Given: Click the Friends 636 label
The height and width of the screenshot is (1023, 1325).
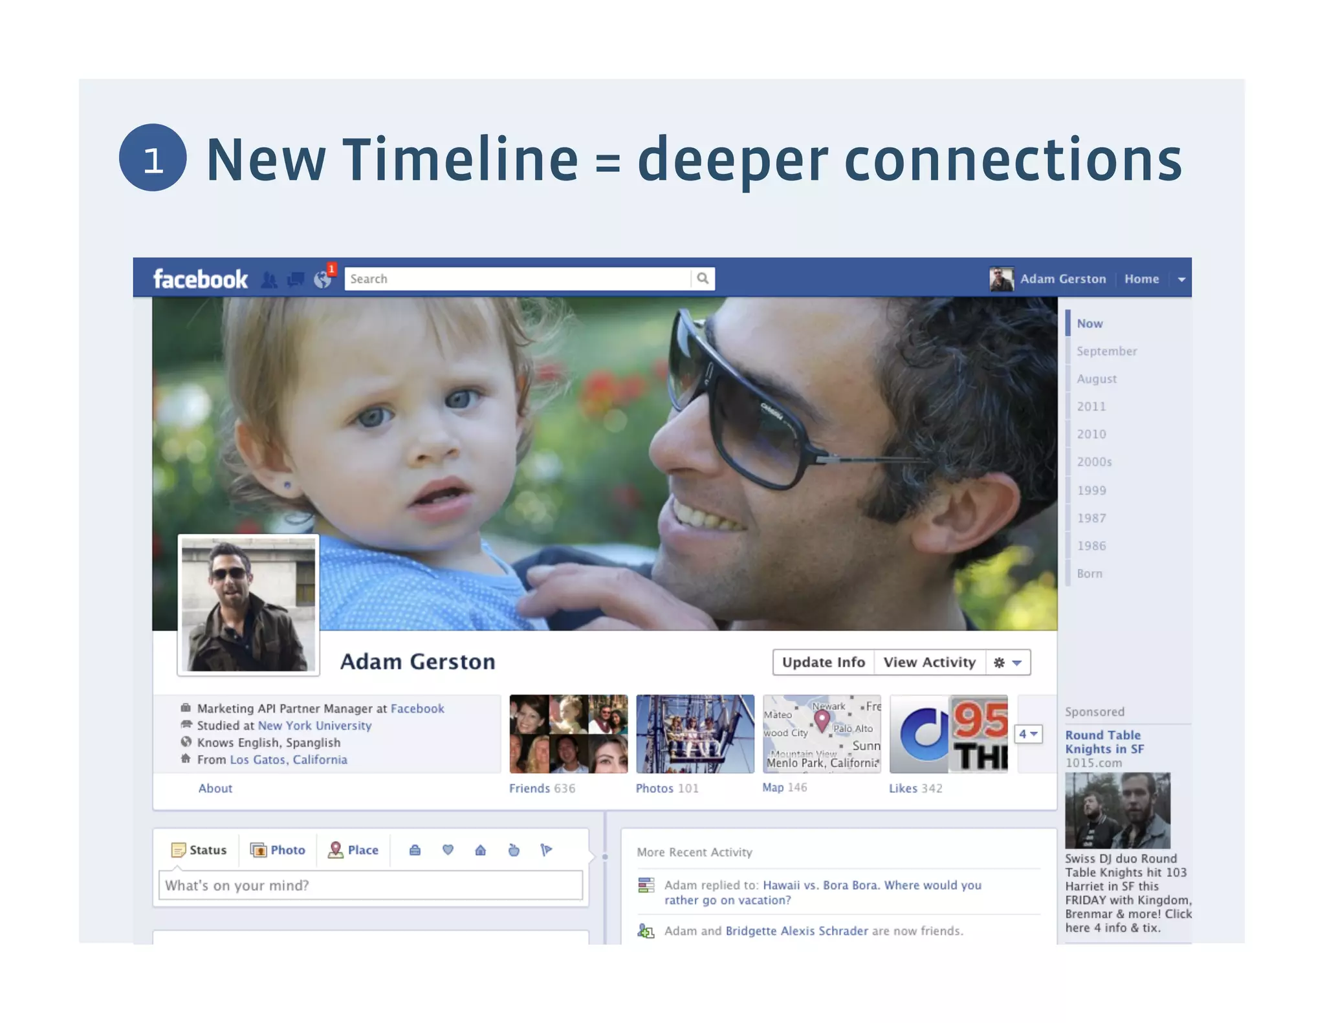Looking at the screenshot, I should pos(542,788).
